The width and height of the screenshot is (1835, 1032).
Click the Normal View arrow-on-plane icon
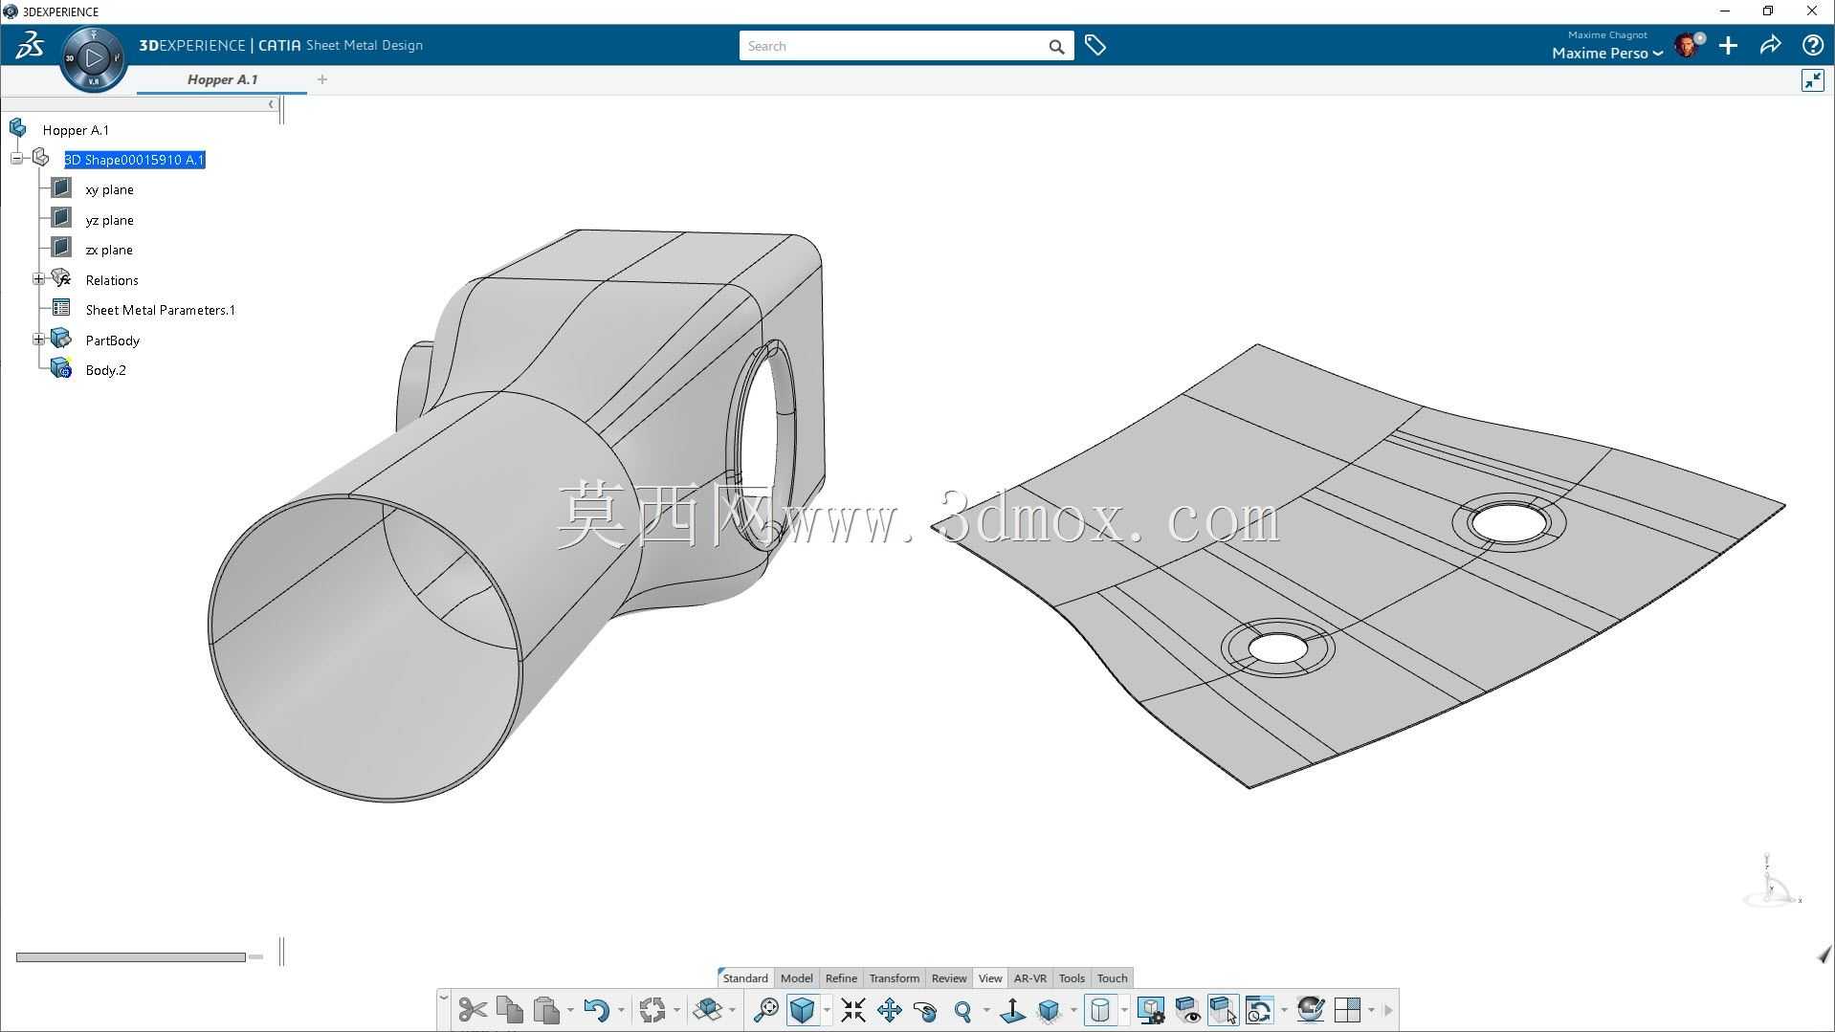pos(1012,1010)
